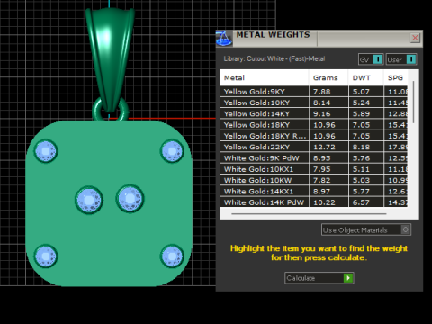Click the Calculate button label

301,278
